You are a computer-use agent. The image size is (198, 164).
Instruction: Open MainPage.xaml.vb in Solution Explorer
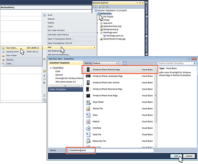pos(113,36)
